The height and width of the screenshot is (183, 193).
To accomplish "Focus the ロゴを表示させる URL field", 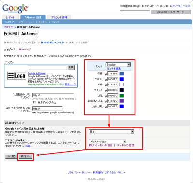I will 47,109.
